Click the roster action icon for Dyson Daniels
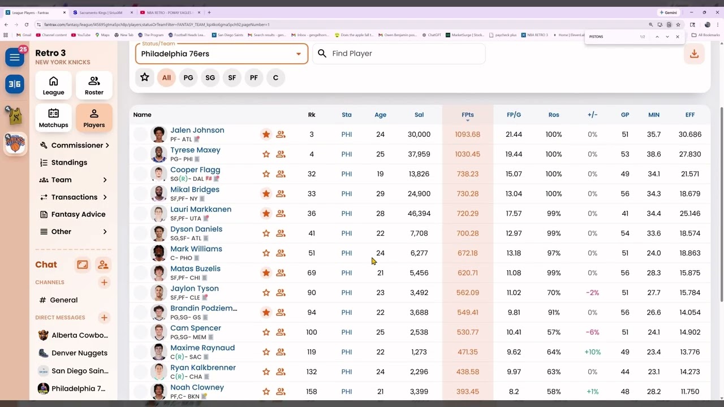 pos(281,233)
